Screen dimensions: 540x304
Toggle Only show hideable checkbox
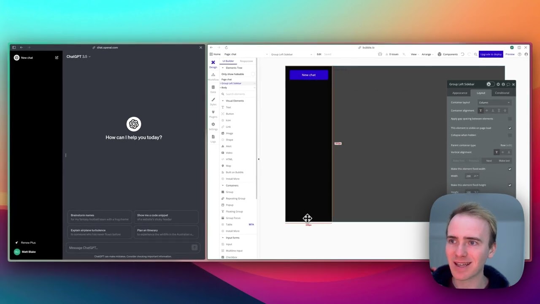tap(253, 74)
